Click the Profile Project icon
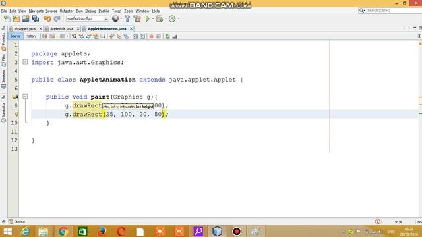422x237 pixels. click(x=172, y=19)
